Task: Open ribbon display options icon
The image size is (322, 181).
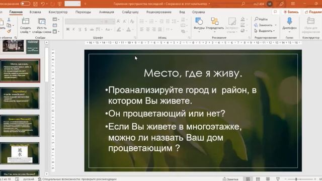Action: click(293, 4)
